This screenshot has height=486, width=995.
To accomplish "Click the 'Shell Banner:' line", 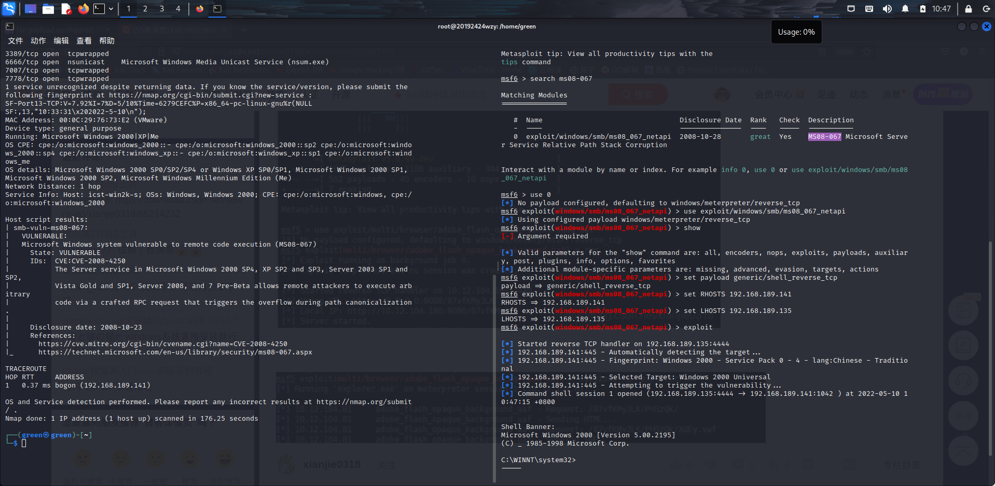I will 528,427.
